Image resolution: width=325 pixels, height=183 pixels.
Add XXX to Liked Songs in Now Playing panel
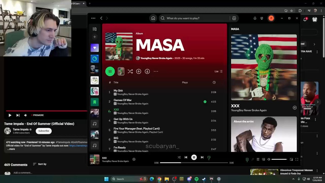pos(295,108)
